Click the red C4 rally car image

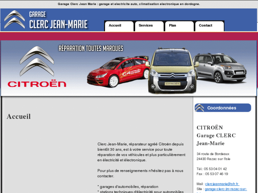tap(118, 72)
